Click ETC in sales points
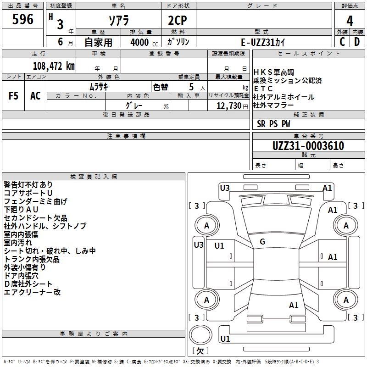The width and height of the screenshot is (367, 367). click(263, 89)
